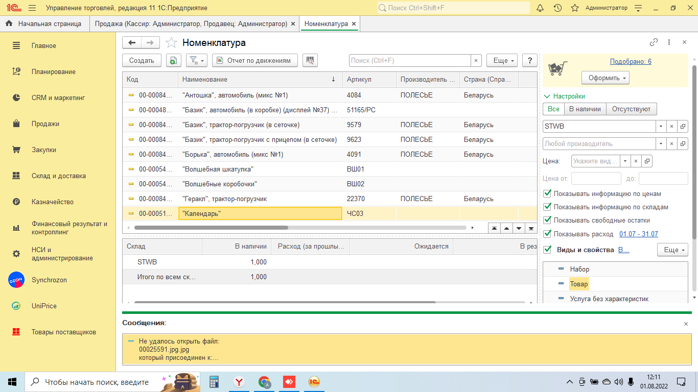Click the barcode search icon in toolbar

tap(310, 60)
